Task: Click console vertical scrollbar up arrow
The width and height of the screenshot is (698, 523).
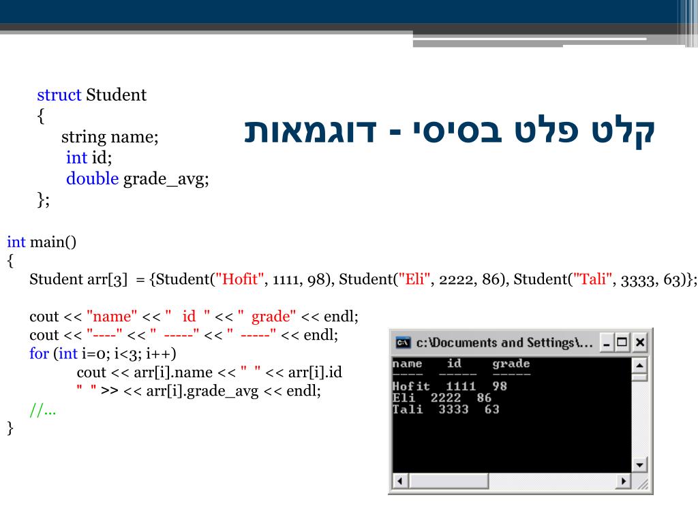Action: click(639, 366)
